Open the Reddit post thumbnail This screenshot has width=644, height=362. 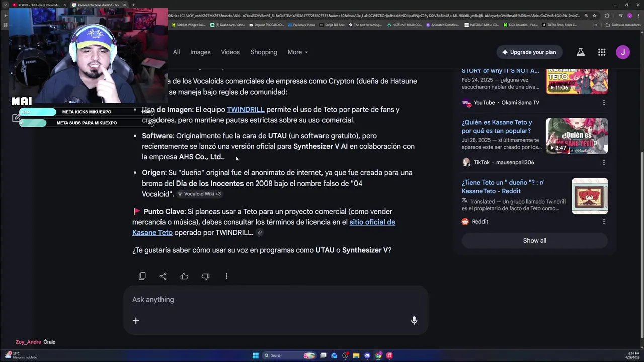tap(590, 196)
